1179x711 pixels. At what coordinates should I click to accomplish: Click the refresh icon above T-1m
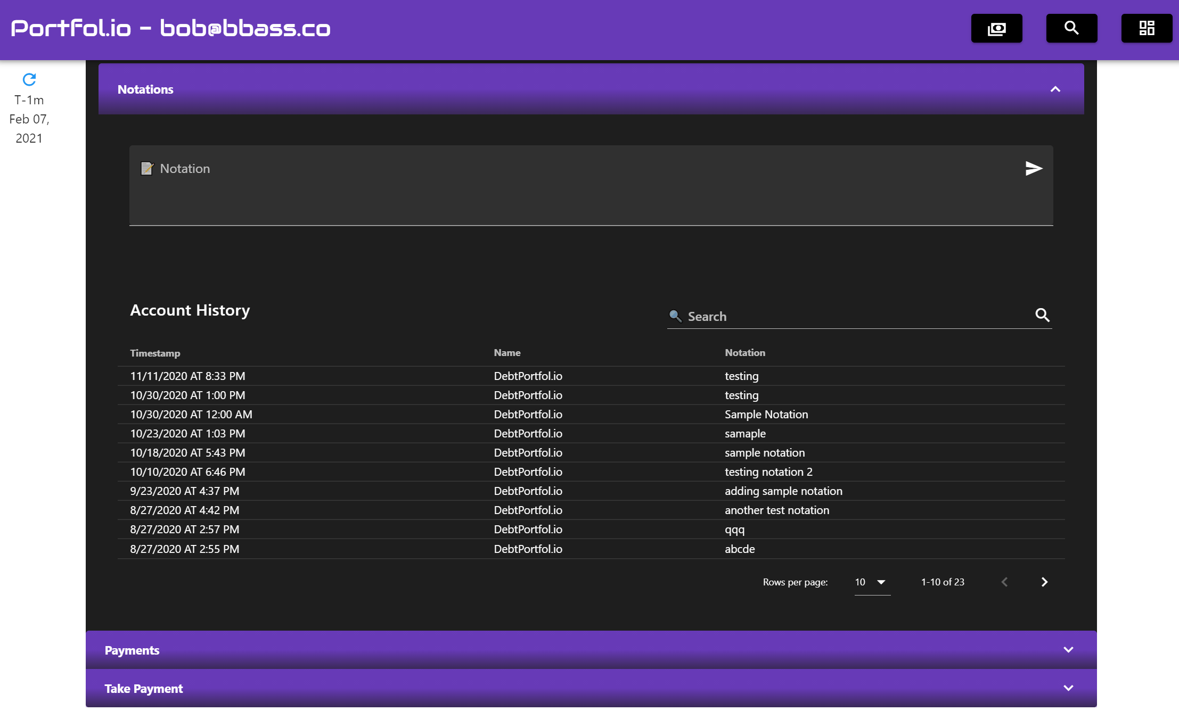(29, 80)
